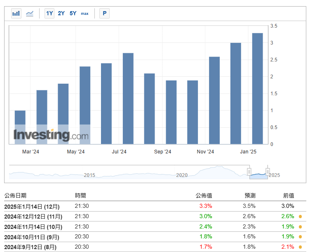The image size is (310, 252).
Task: Click the tallest bar at Jan '25
Action: tap(257, 89)
